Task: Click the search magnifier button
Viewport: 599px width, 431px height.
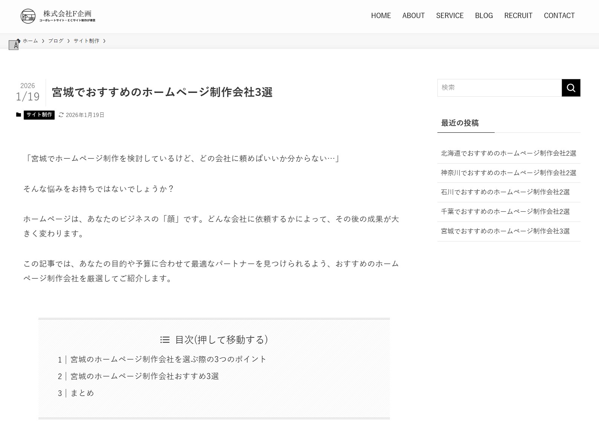Action: pos(571,88)
